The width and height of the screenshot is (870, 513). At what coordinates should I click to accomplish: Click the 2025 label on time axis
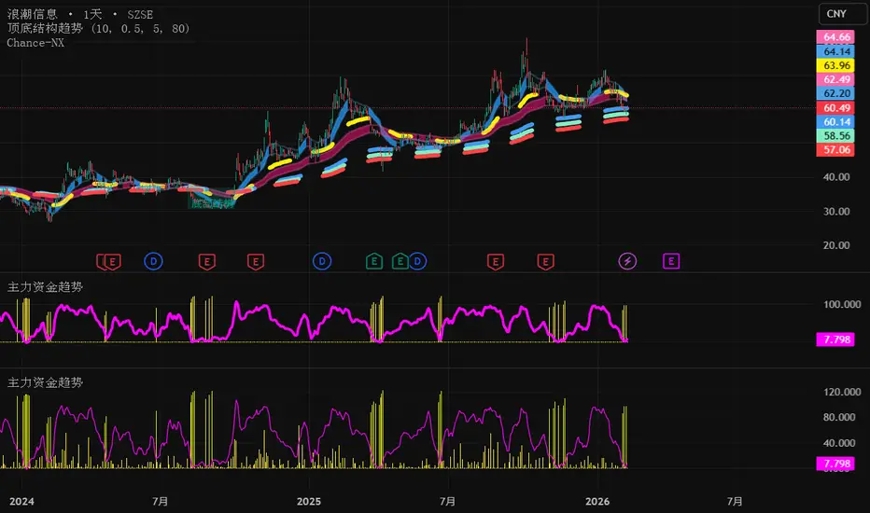point(308,501)
